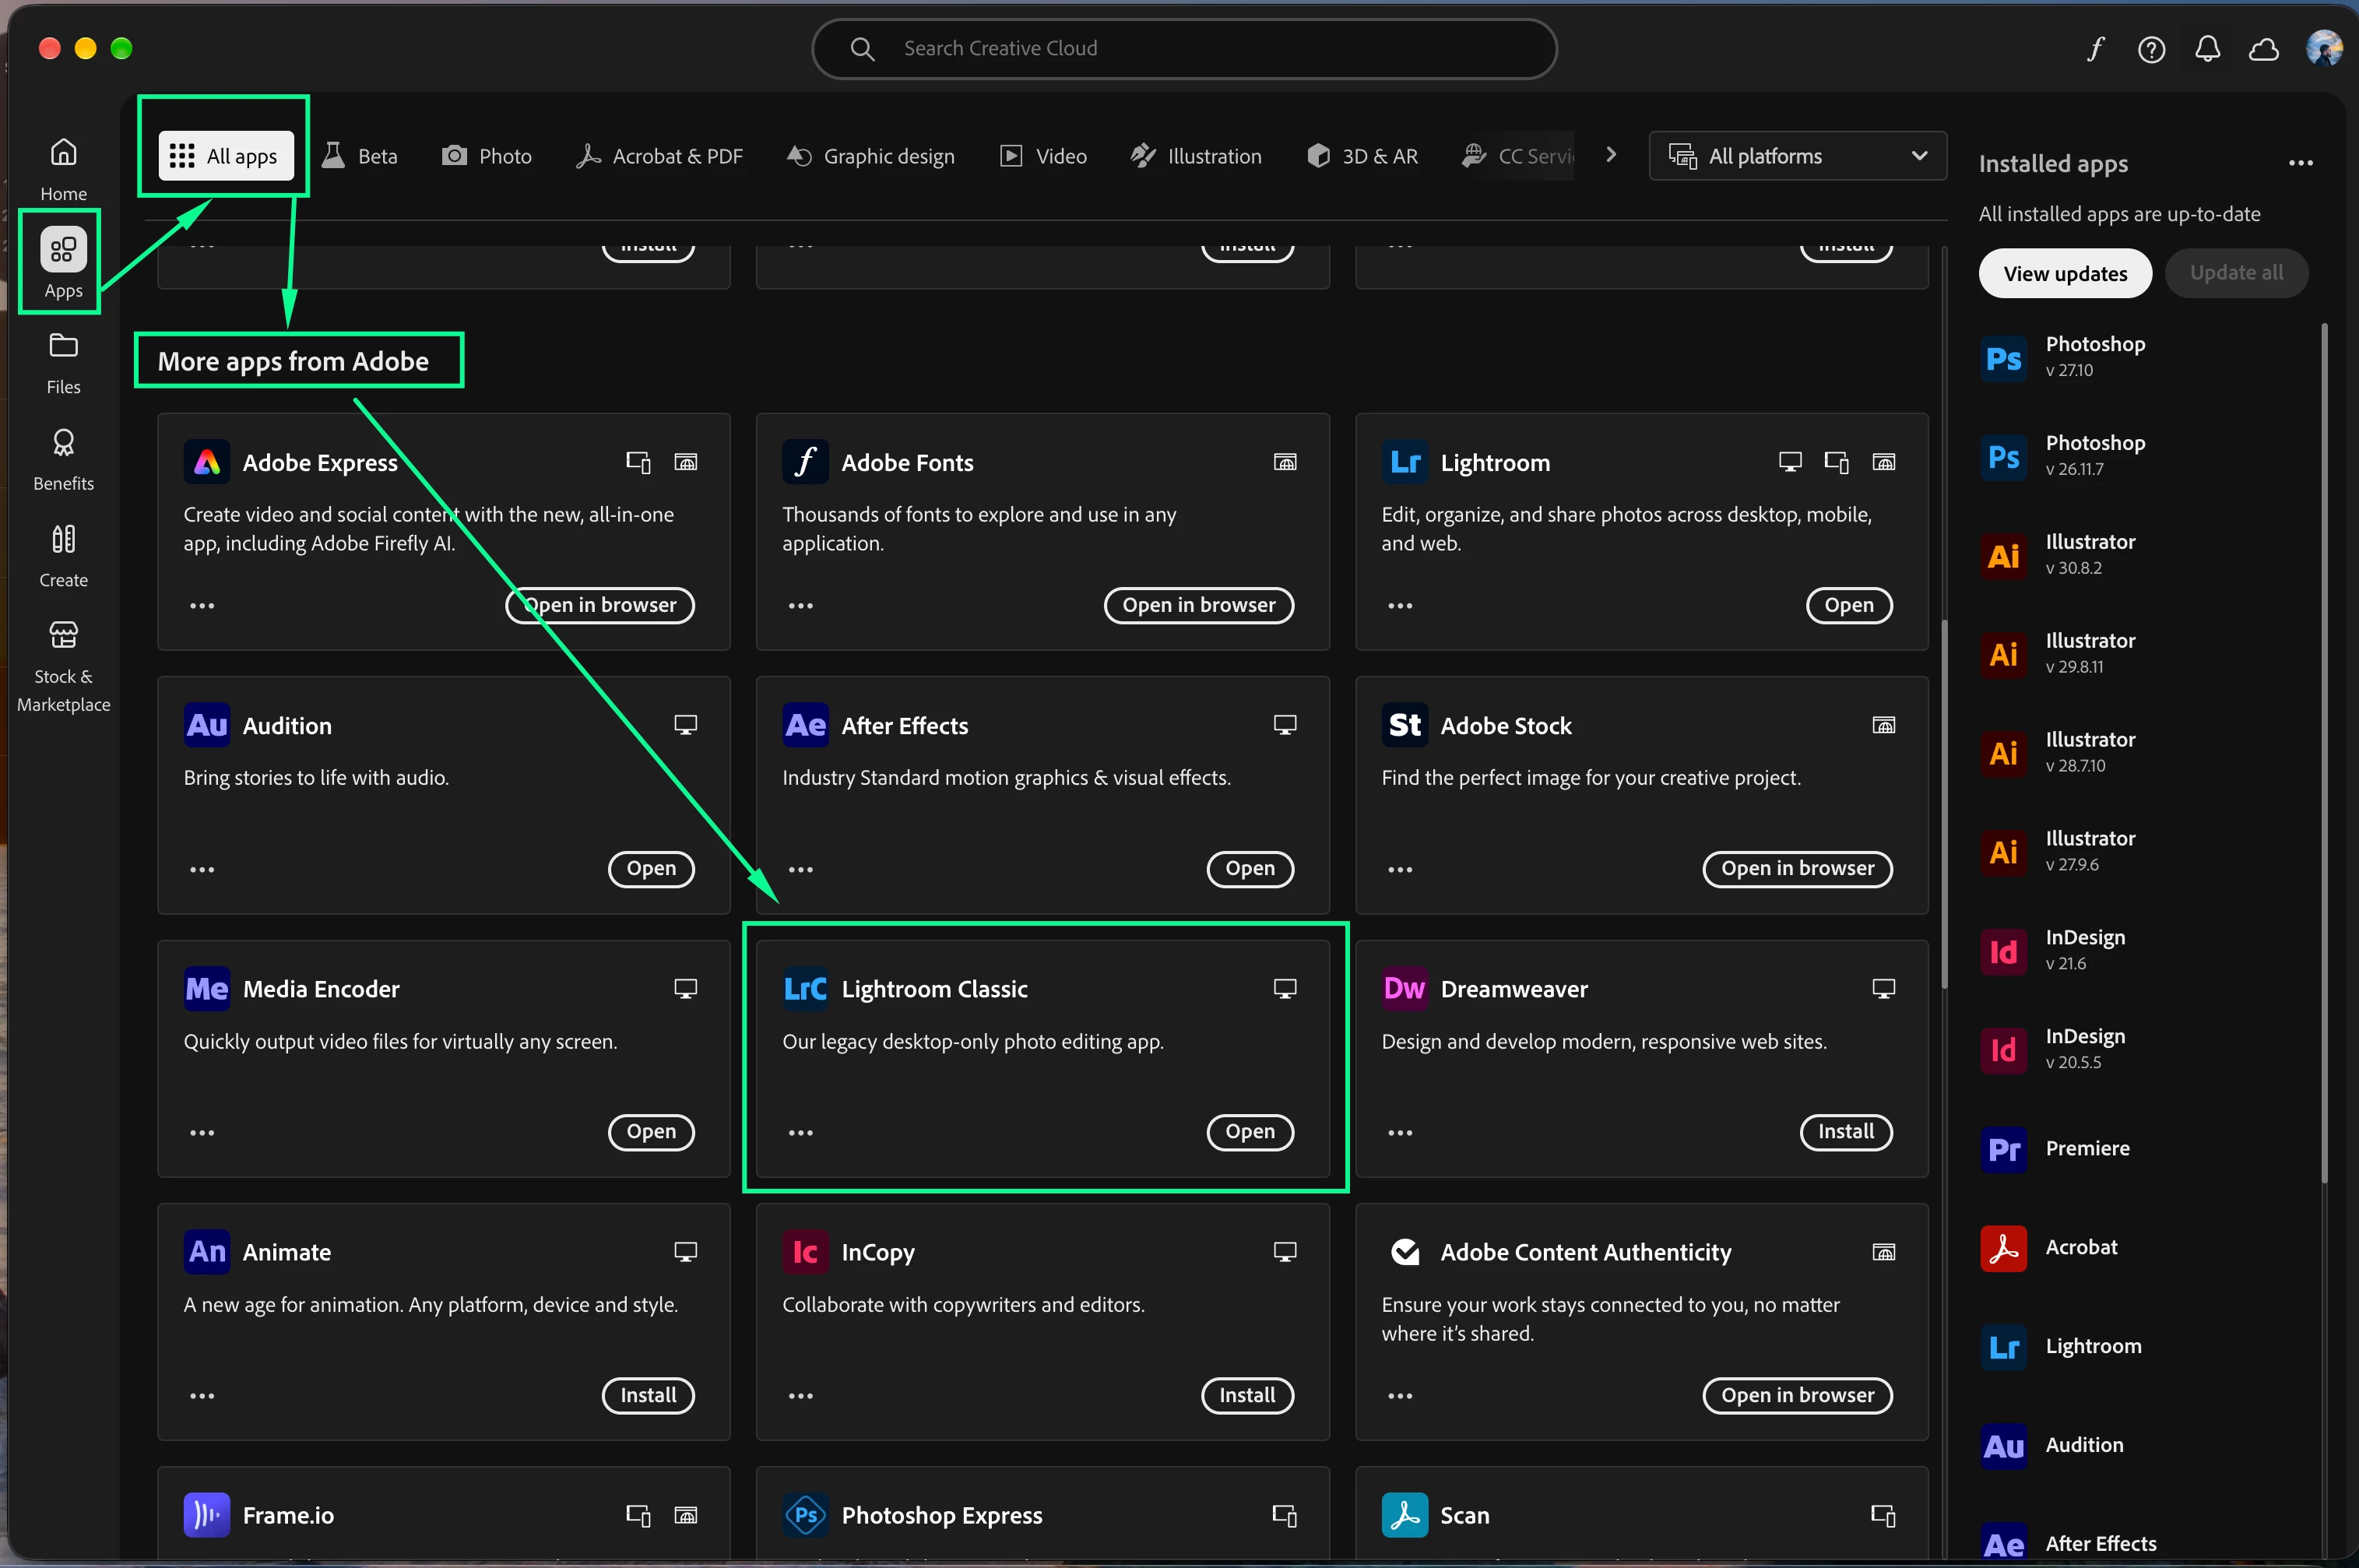
Task: Open Adobe Fonts in browser
Action: [x=1198, y=605]
